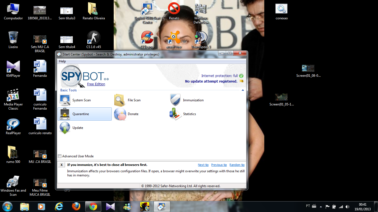Open the Help menu
Screen dimensions: 378x212
[62, 61]
